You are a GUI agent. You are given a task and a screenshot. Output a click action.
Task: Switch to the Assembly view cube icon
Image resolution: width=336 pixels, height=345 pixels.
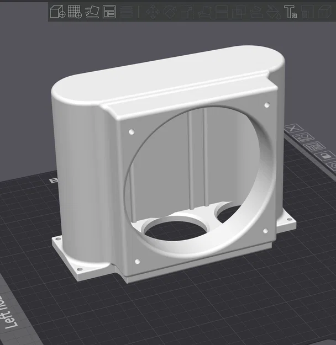[x=325, y=12]
